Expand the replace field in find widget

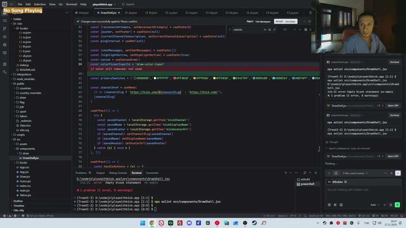pyautogui.click(x=230, y=29)
